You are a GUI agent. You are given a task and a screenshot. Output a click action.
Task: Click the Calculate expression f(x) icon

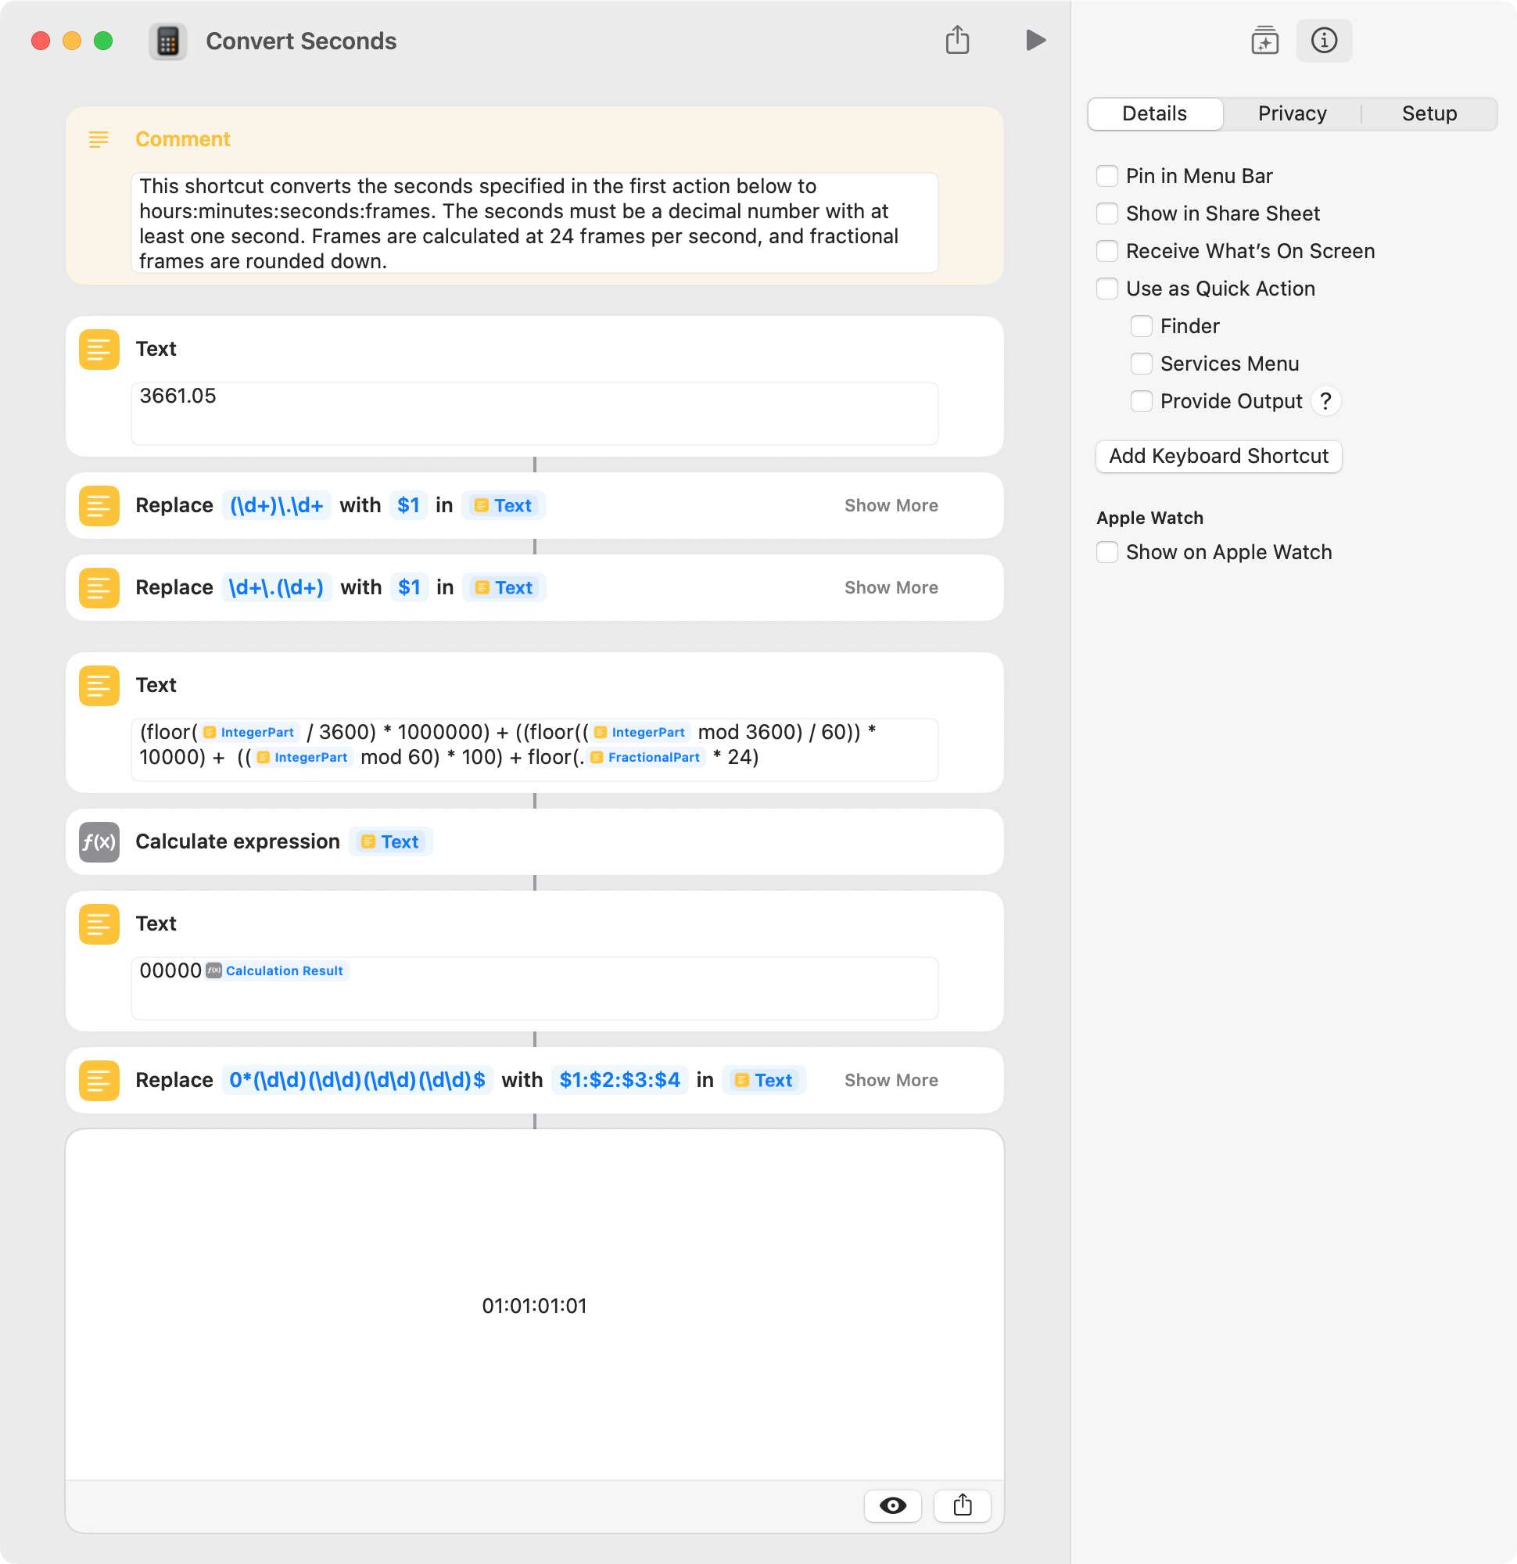pos(99,842)
